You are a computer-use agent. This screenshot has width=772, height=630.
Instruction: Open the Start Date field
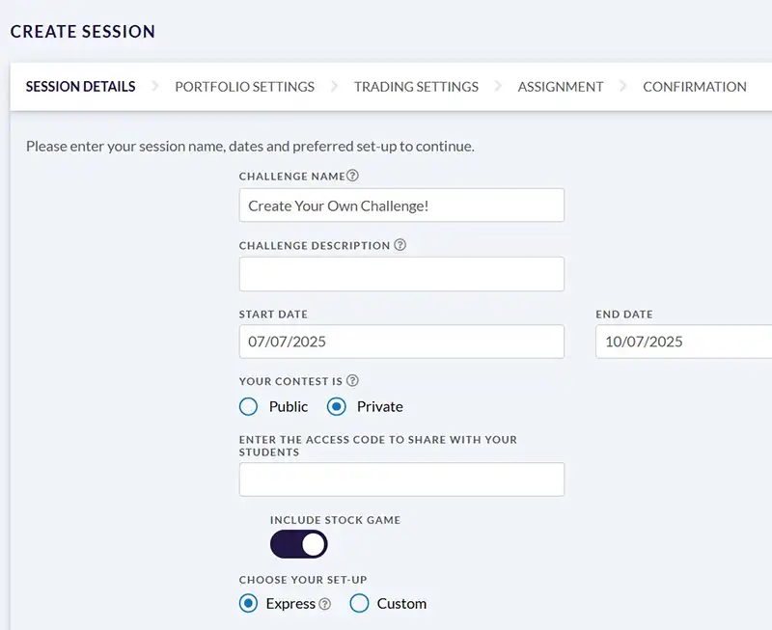point(401,342)
